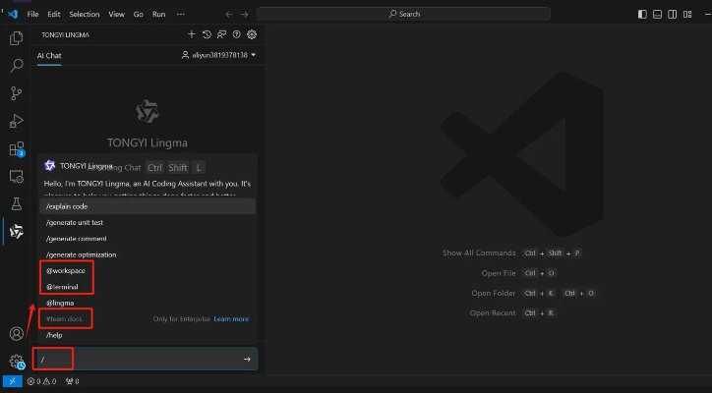Open chat history in Lingma panel

(207, 34)
